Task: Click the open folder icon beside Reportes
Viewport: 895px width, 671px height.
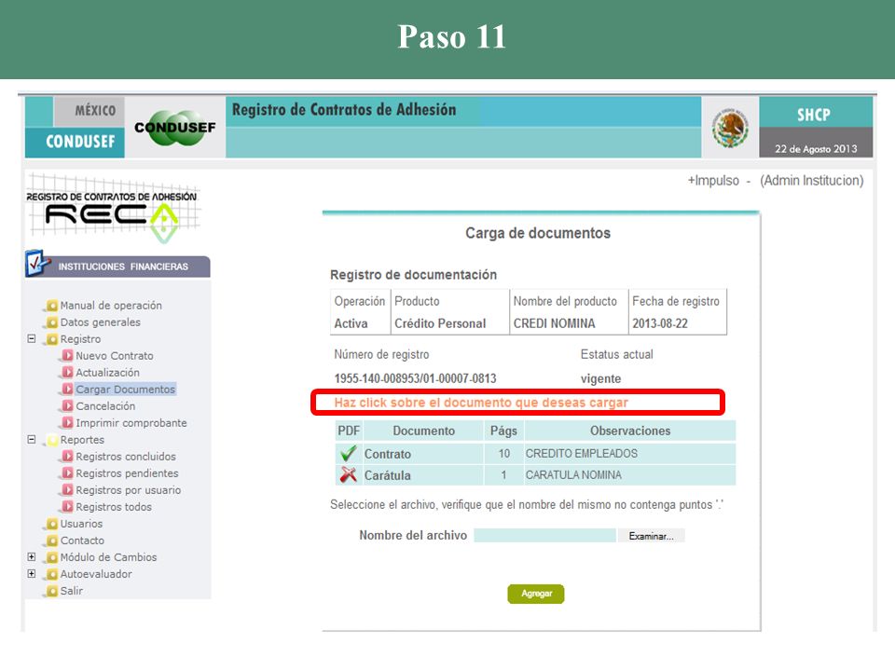Action: pyautogui.click(x=52, y=440)
